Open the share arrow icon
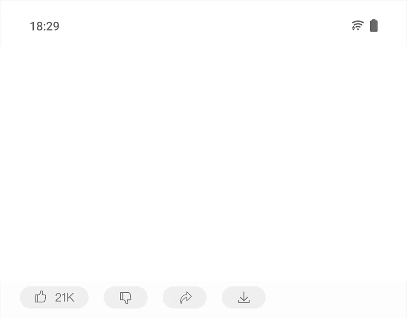Image resolution: width=407 pixels, height=318 pixels. 186,298
